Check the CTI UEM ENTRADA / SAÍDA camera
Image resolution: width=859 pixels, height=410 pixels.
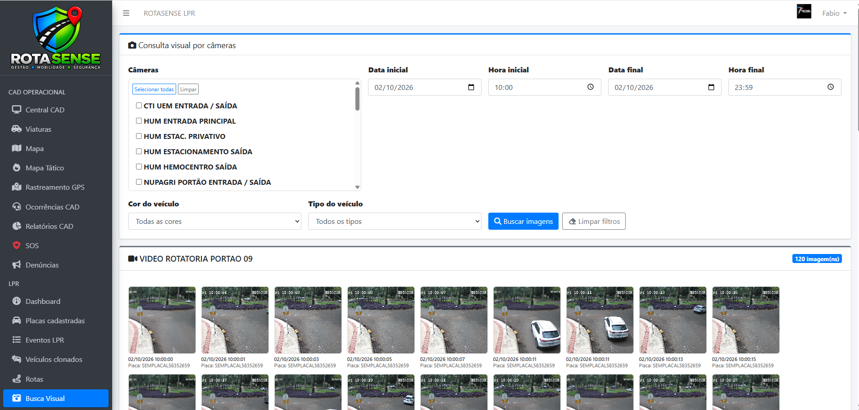coord(139,106)
